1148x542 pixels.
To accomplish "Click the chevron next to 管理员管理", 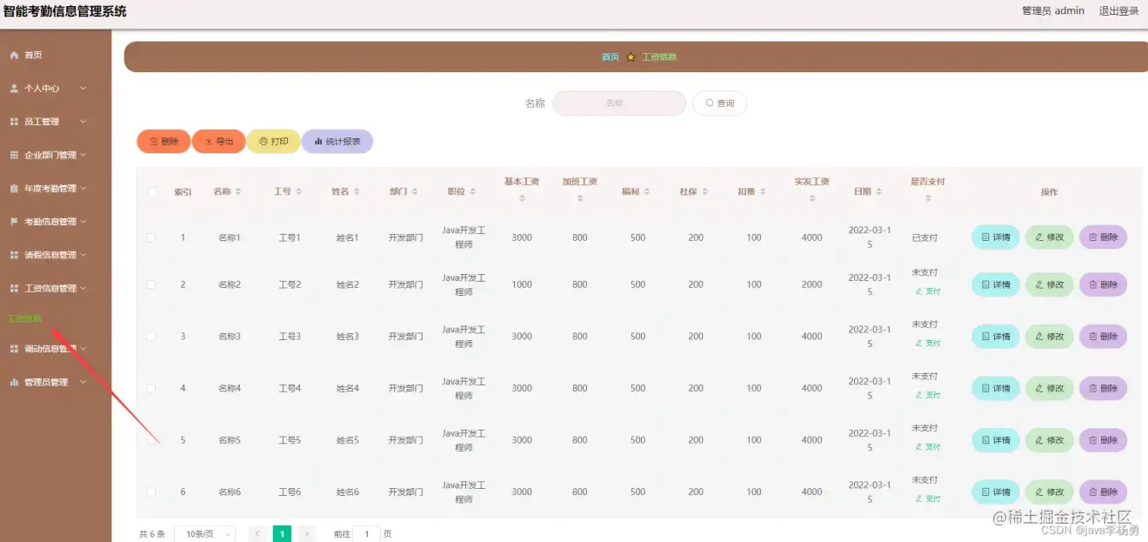I will (83, 382).
